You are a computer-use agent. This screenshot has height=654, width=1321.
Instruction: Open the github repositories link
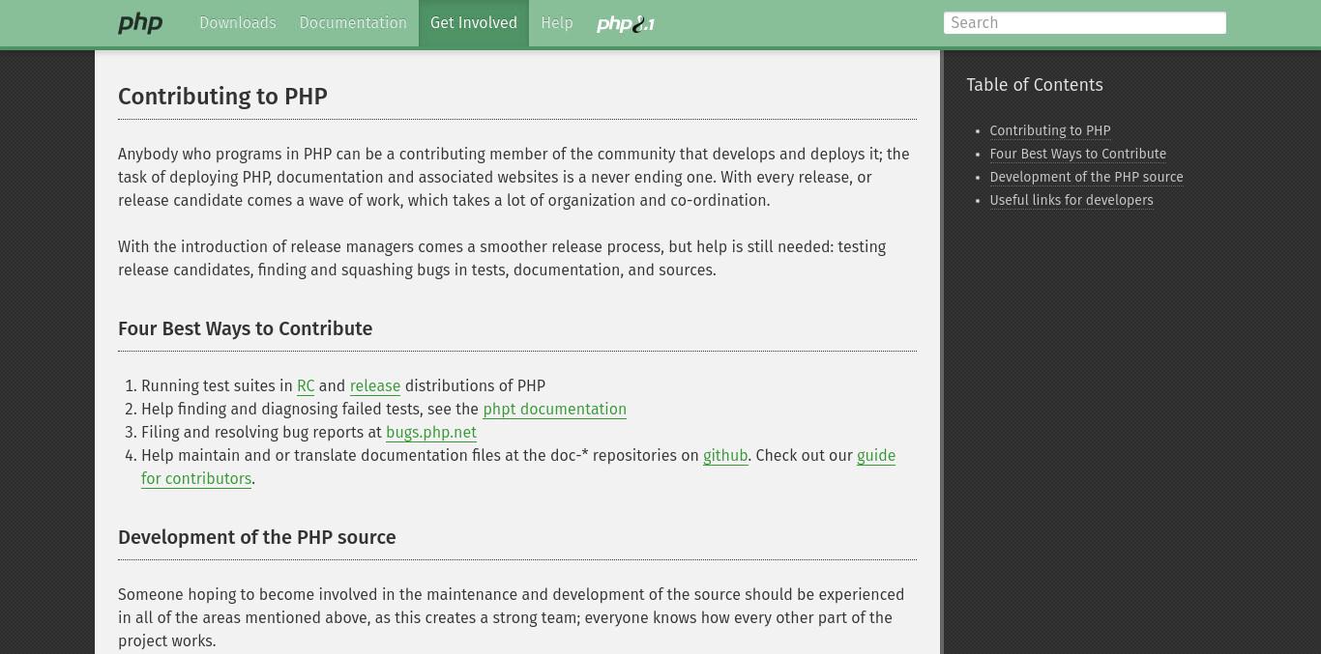tap(725, 456)
